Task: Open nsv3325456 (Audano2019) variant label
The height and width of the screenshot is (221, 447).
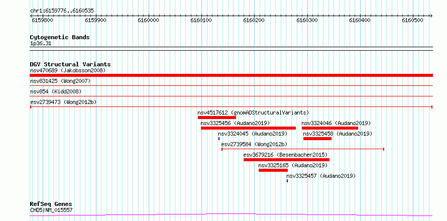Action: [235, 123]
